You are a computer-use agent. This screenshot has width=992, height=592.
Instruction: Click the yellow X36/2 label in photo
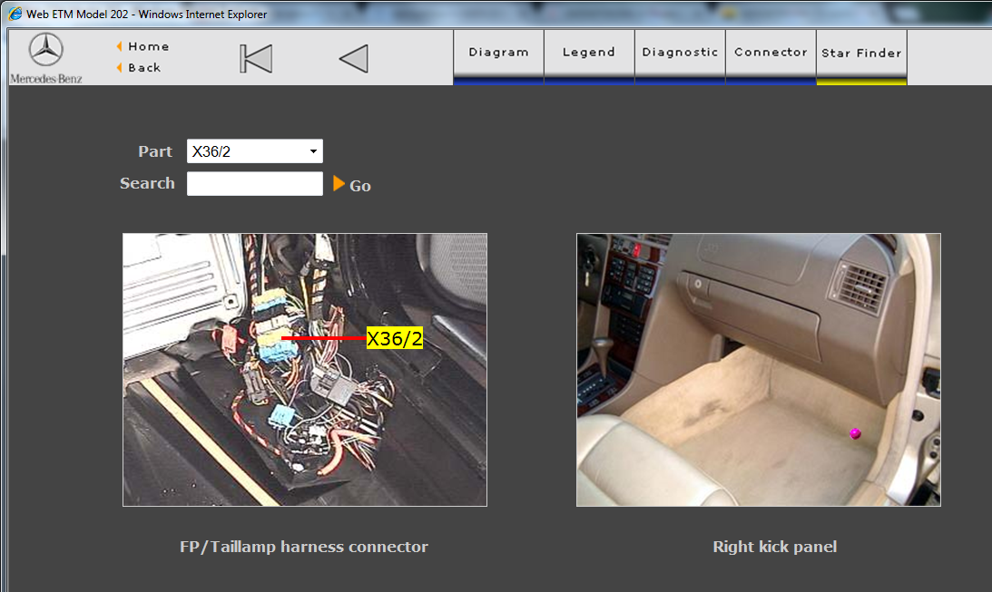pos(395,339)
